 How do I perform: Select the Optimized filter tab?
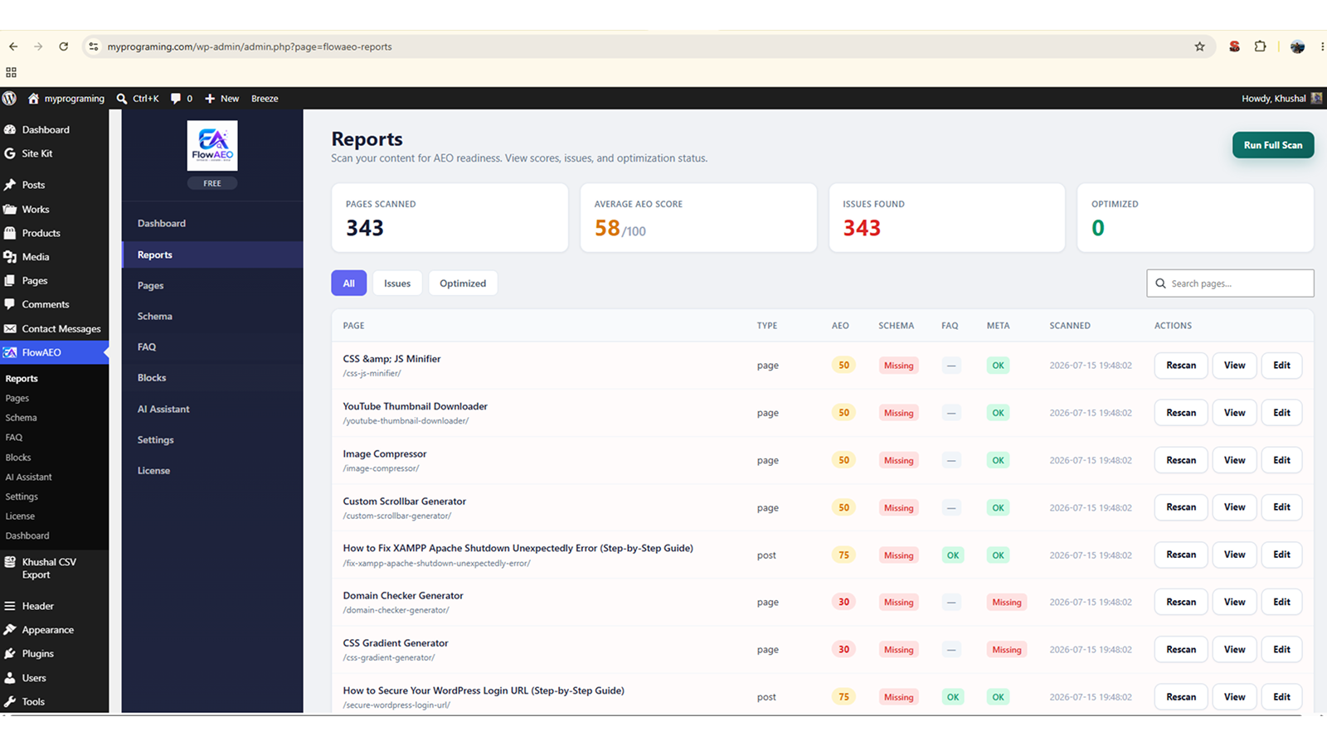(463, 283)
